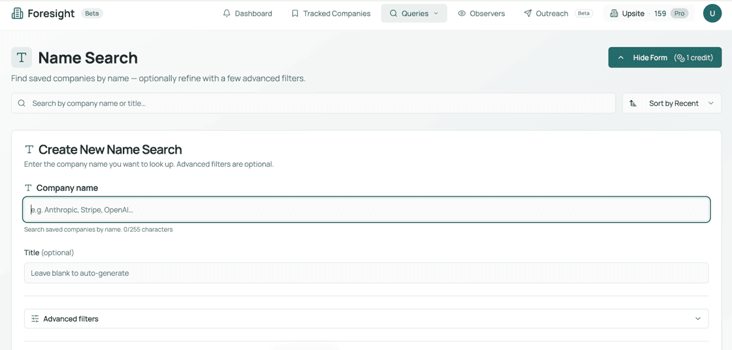This screenshot has width=732, height=350.
Task: Click the up chevron in Hide Form button
Action: point(621,58)
